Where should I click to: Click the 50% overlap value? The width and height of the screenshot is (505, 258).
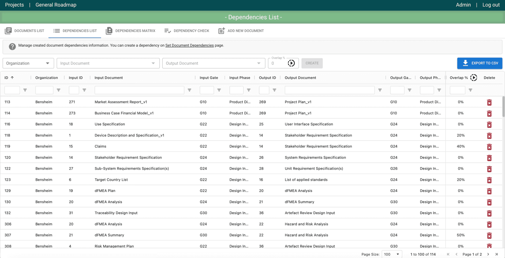coord(461,235)
